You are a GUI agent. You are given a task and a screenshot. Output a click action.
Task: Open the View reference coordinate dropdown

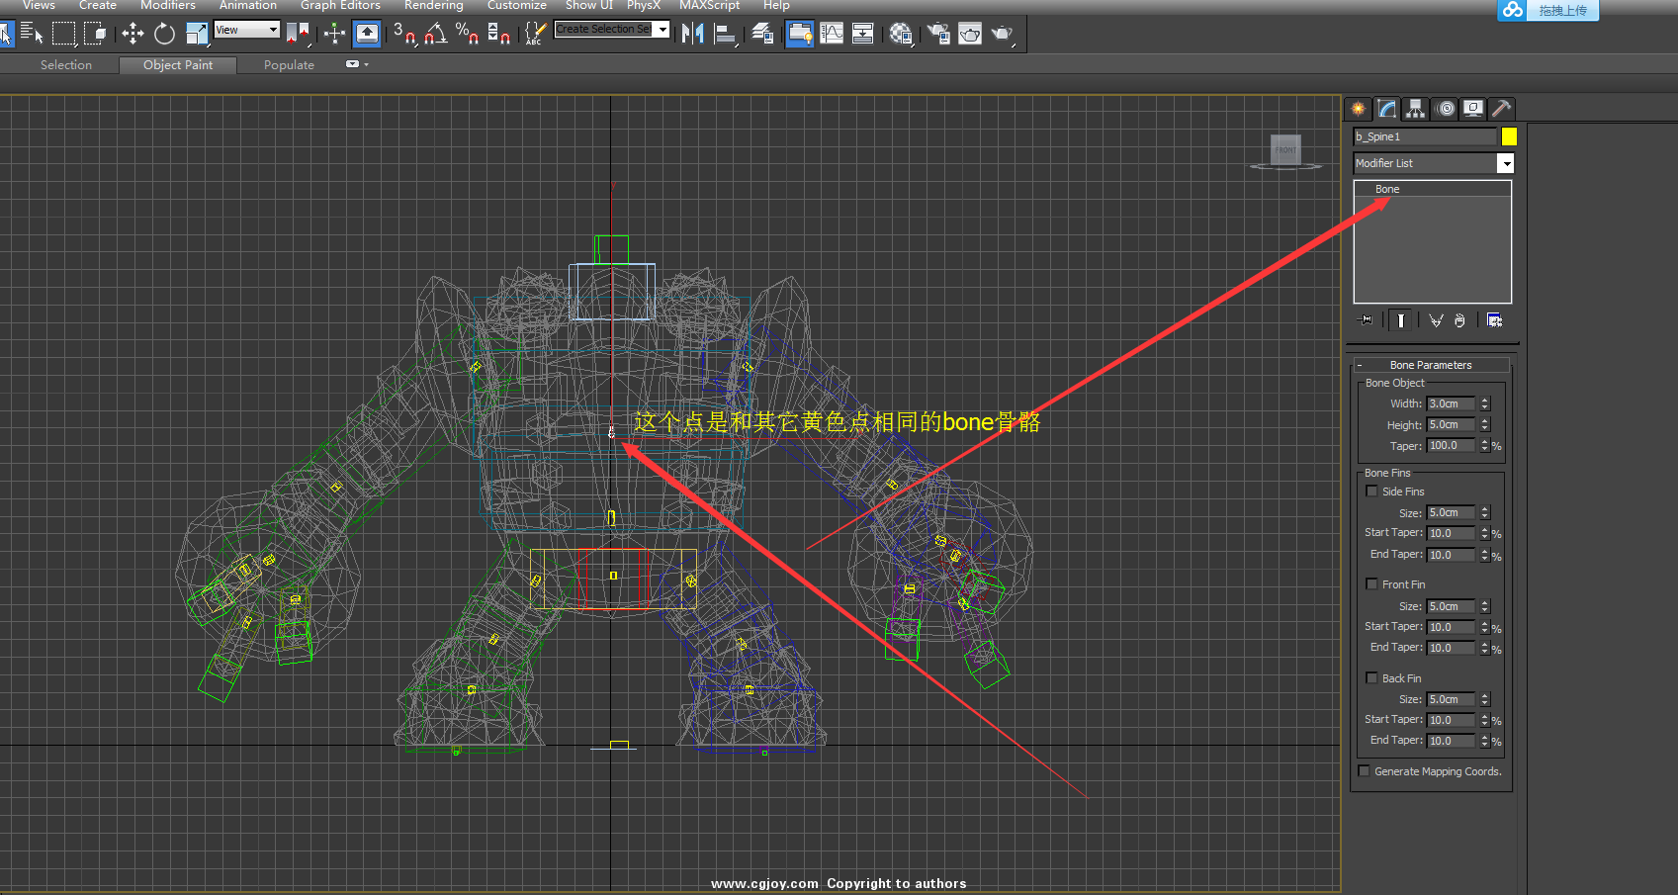(x=246, y=30)
